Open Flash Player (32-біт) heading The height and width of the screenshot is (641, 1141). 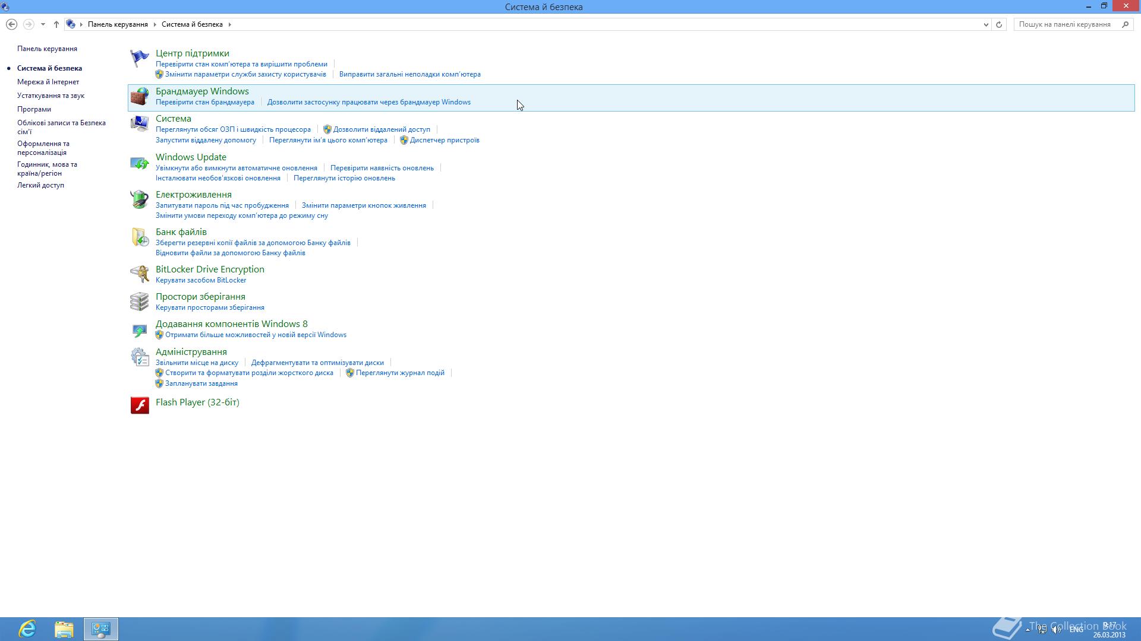pos(197,402)
